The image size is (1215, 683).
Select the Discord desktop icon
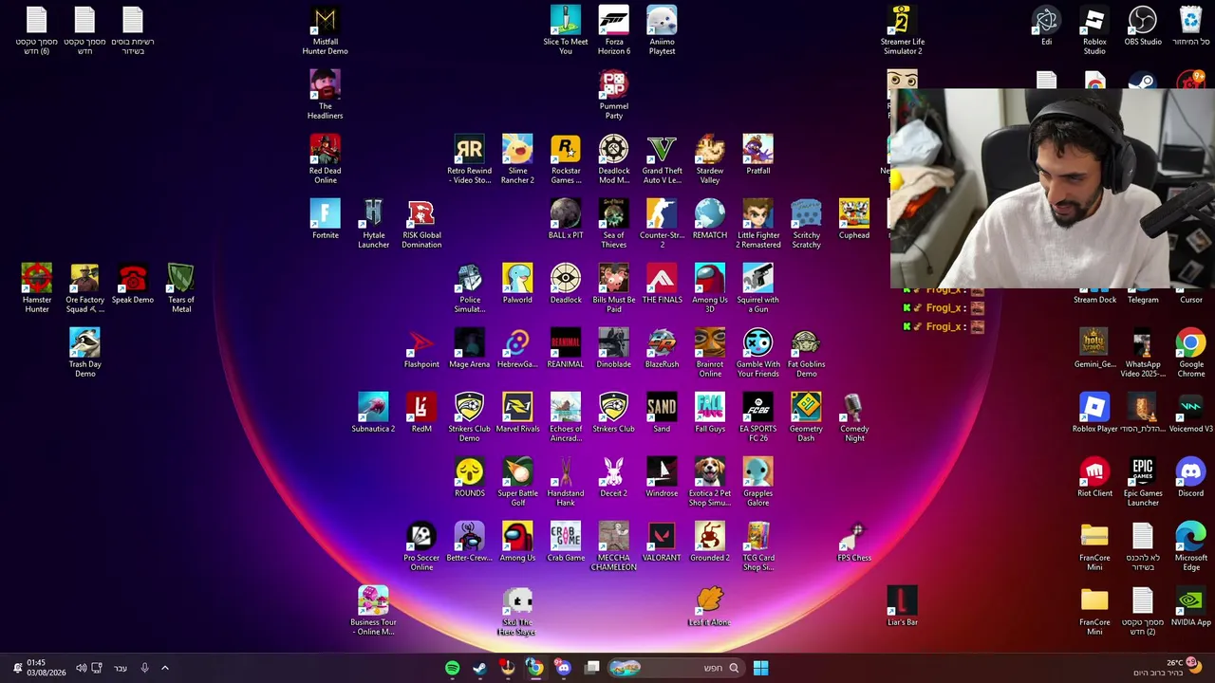click(1190, 478)
